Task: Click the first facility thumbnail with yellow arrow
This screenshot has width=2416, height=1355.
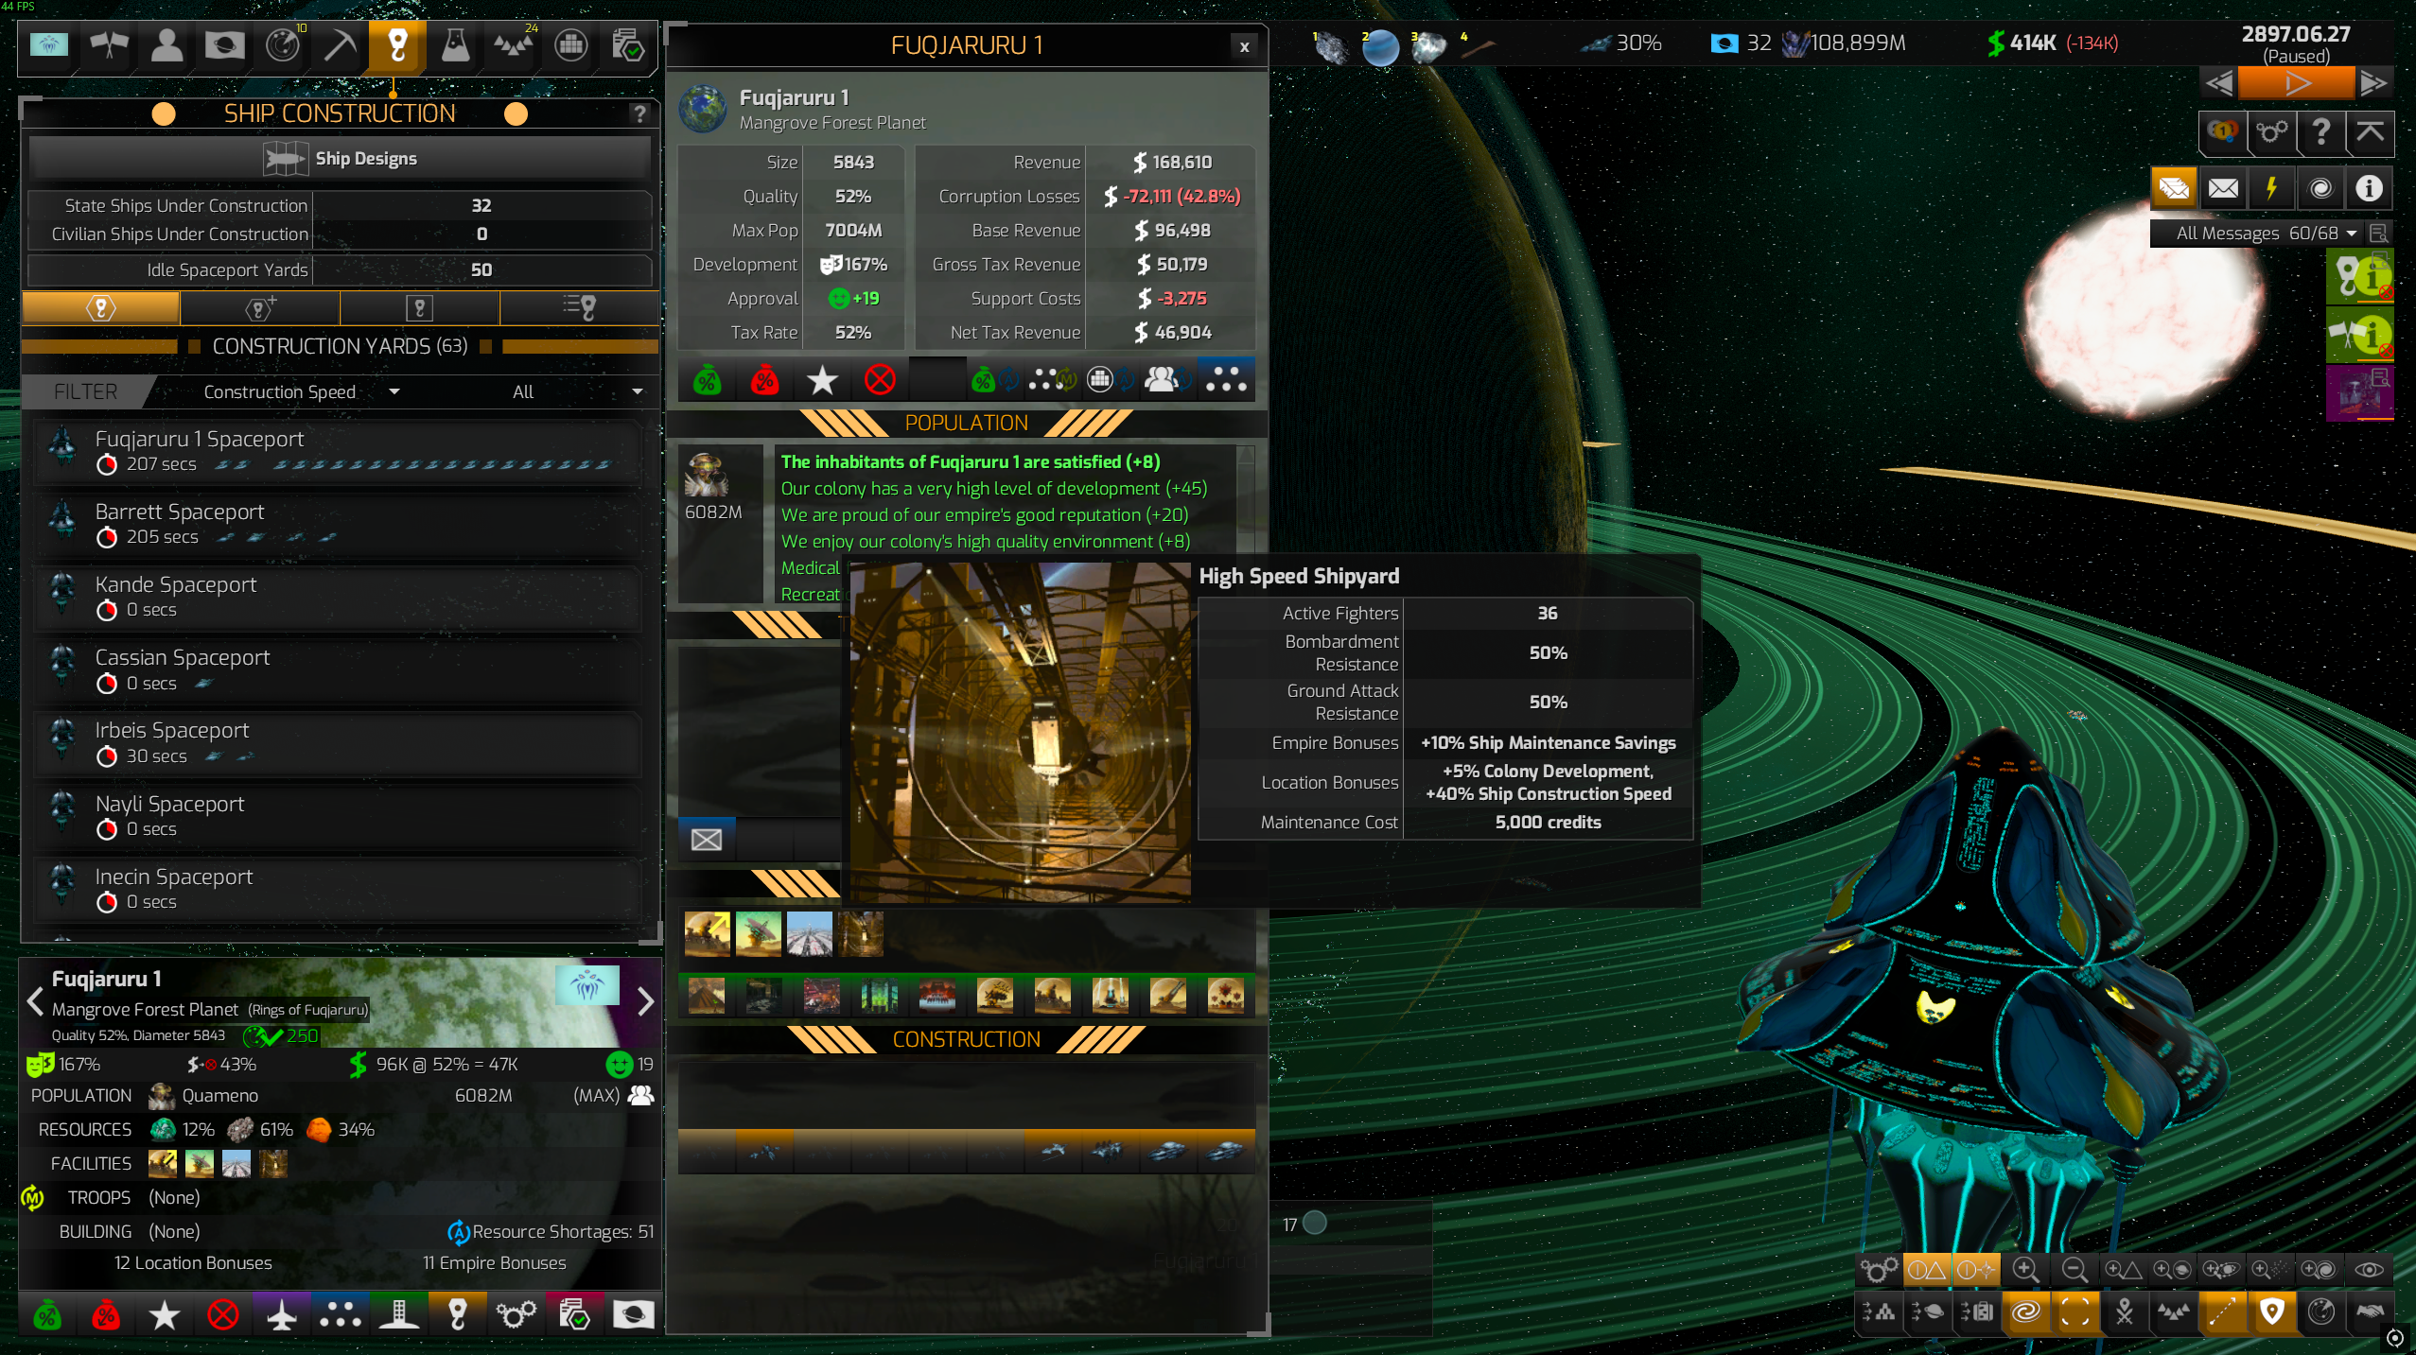Action: [x=707, y=933]
